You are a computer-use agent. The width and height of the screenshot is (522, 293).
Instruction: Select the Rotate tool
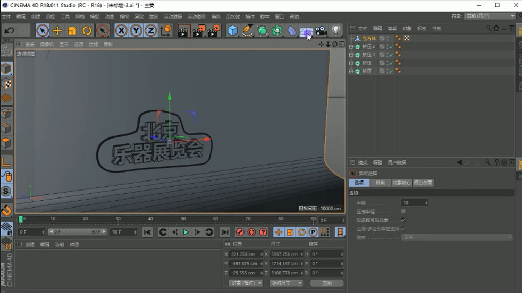(87, 31)
